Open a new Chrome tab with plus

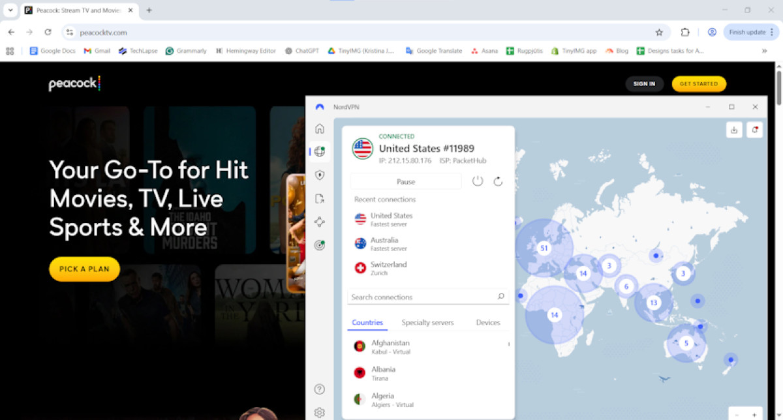click(149, 10)
